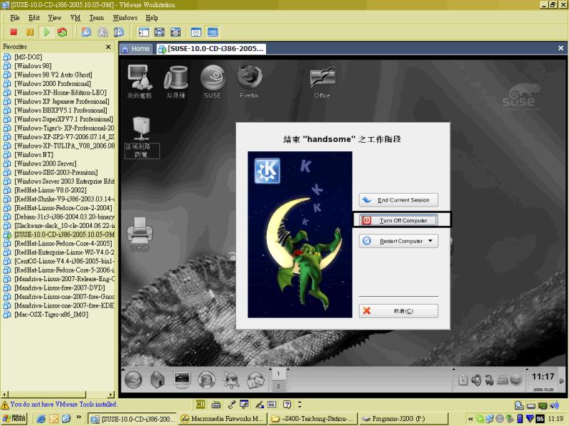The width and height of the screenshot is (569, 426).
Task: Select [Windows 98] in Favorites
Action: [33, 66]
